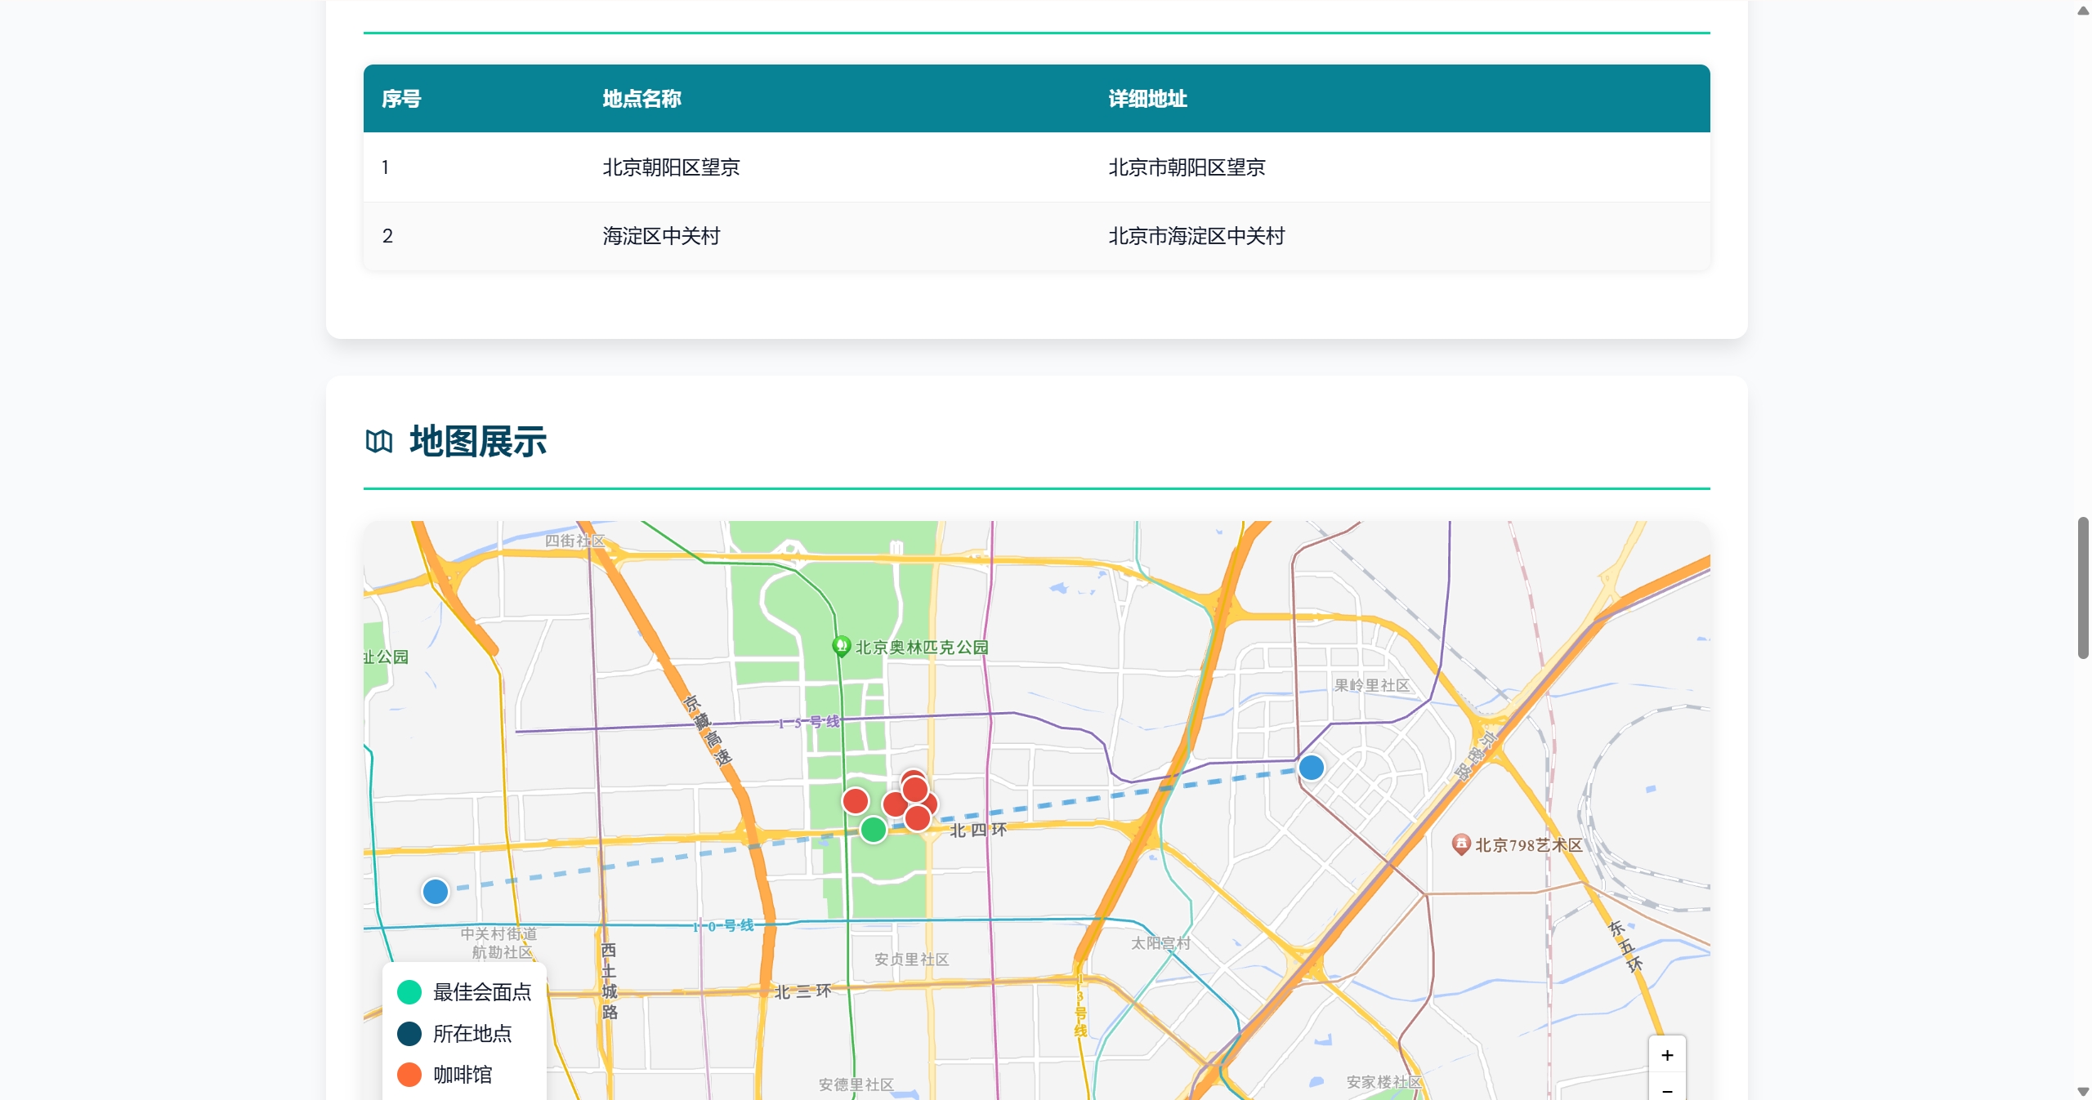The width and height of the screenshot is (2092, 1100).
Task: Zoom in the map with plus button
Action: pos(1667,1055)
